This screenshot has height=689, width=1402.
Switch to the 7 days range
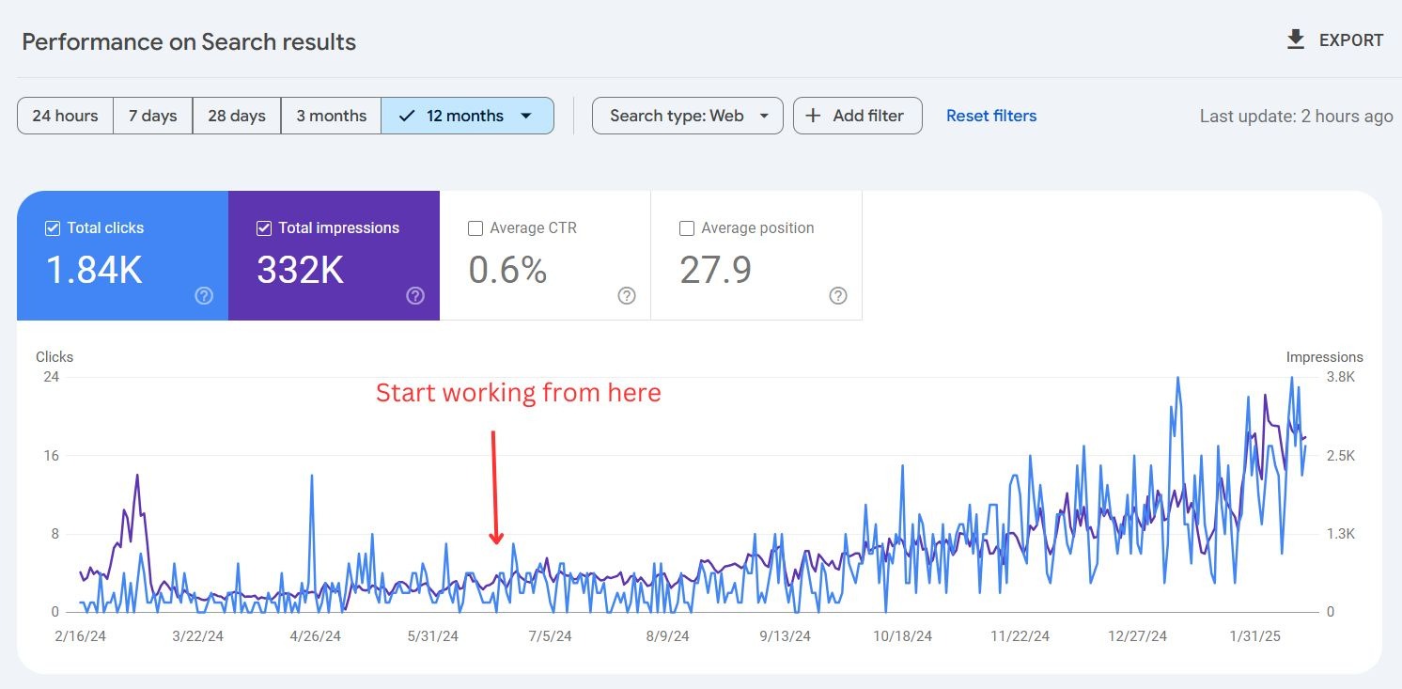pyautogui.click(x=152, y=116)
